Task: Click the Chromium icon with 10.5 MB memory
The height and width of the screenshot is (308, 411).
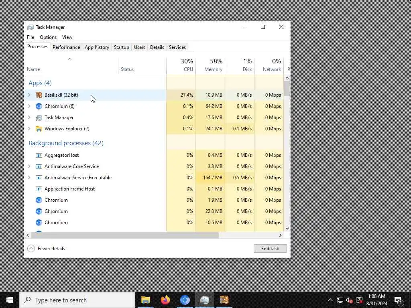Action: coord(39,223)
